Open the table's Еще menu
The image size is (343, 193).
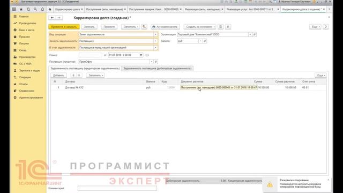click(x=321, y=75)
